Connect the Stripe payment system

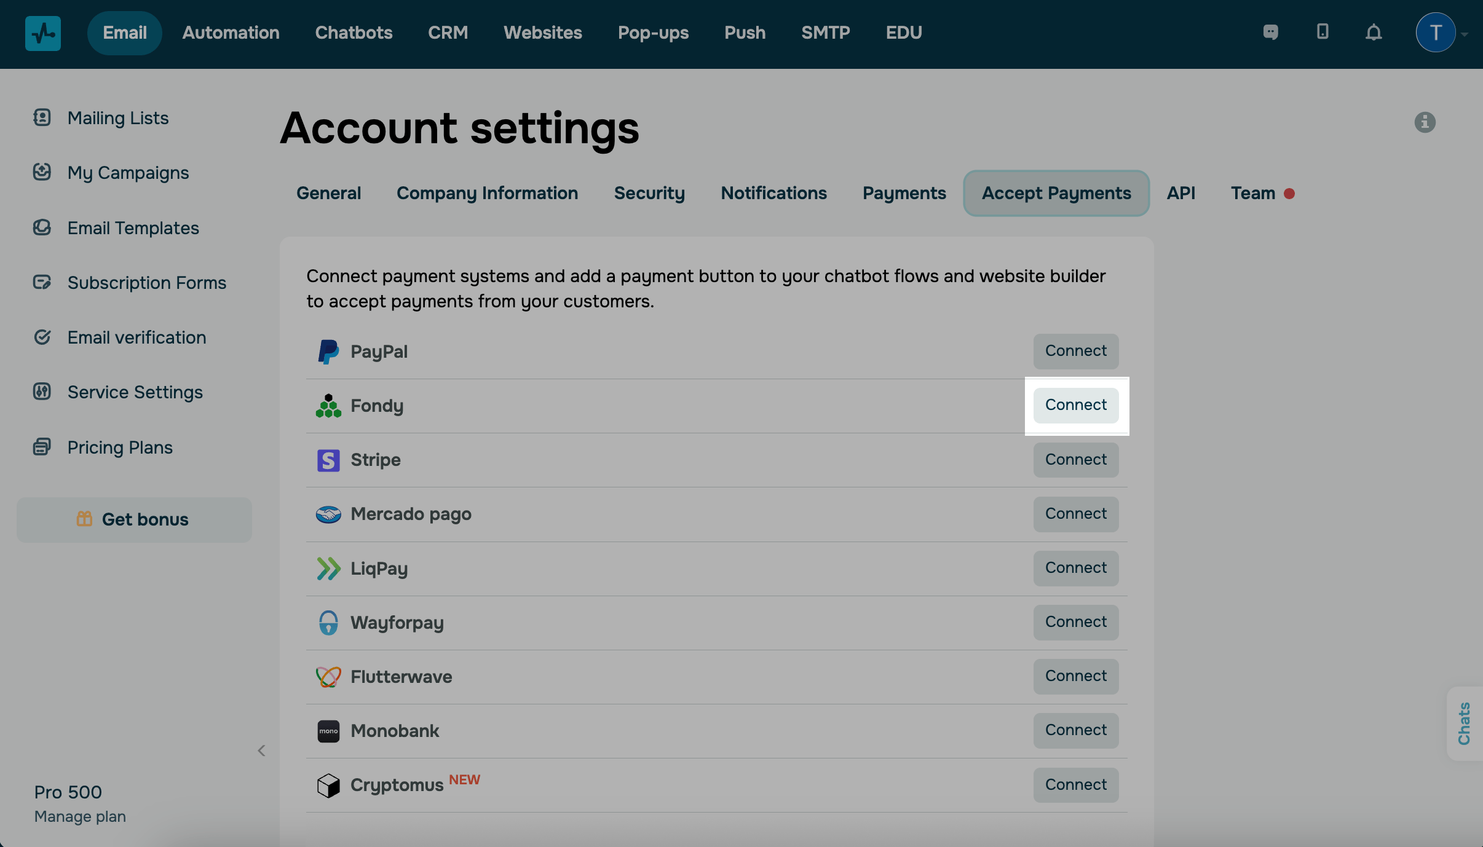pyautogui.click(x=1076, y=460)
